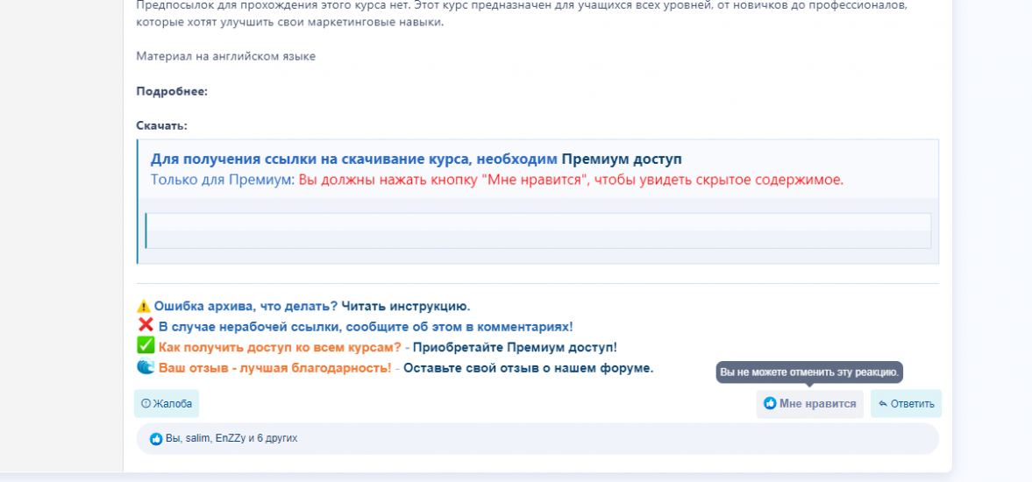Click the thumbs-up icon in reactions bar
1032x482 pixels.
point(156,439)
